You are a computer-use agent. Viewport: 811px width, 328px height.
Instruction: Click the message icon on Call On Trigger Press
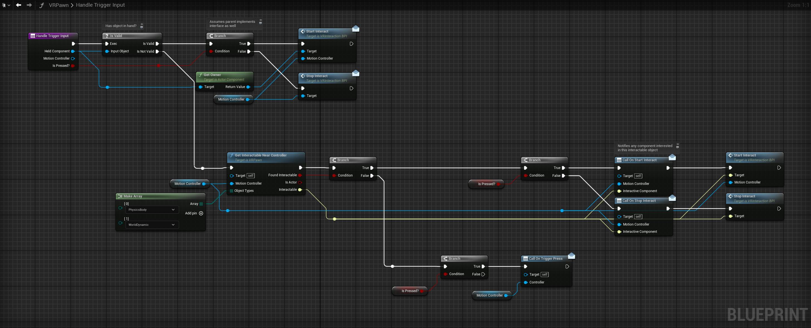point(571,256)
